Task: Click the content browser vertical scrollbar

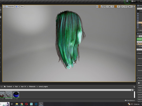Action: coord(134,95)
